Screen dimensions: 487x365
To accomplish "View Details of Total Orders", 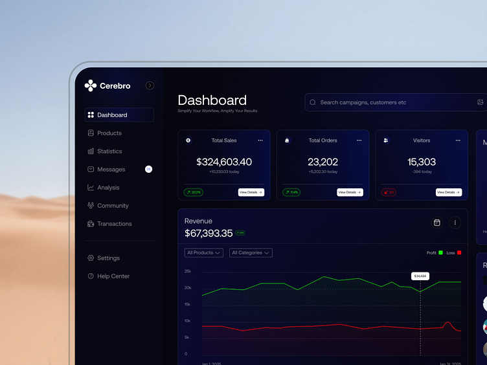I will click(x=350, y=192).
